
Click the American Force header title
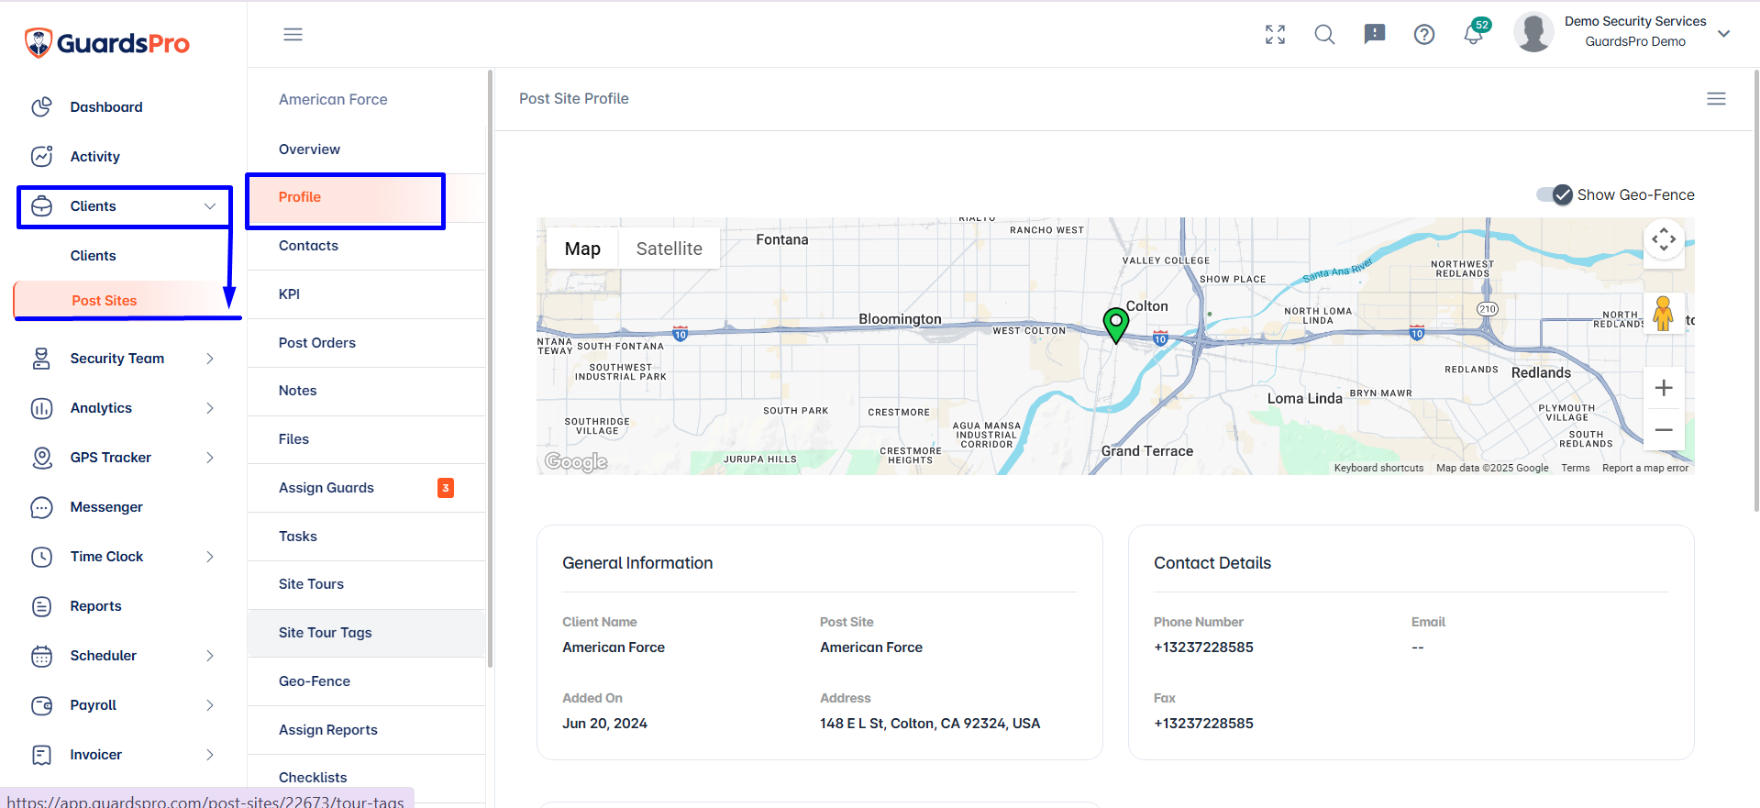[333, 99]
